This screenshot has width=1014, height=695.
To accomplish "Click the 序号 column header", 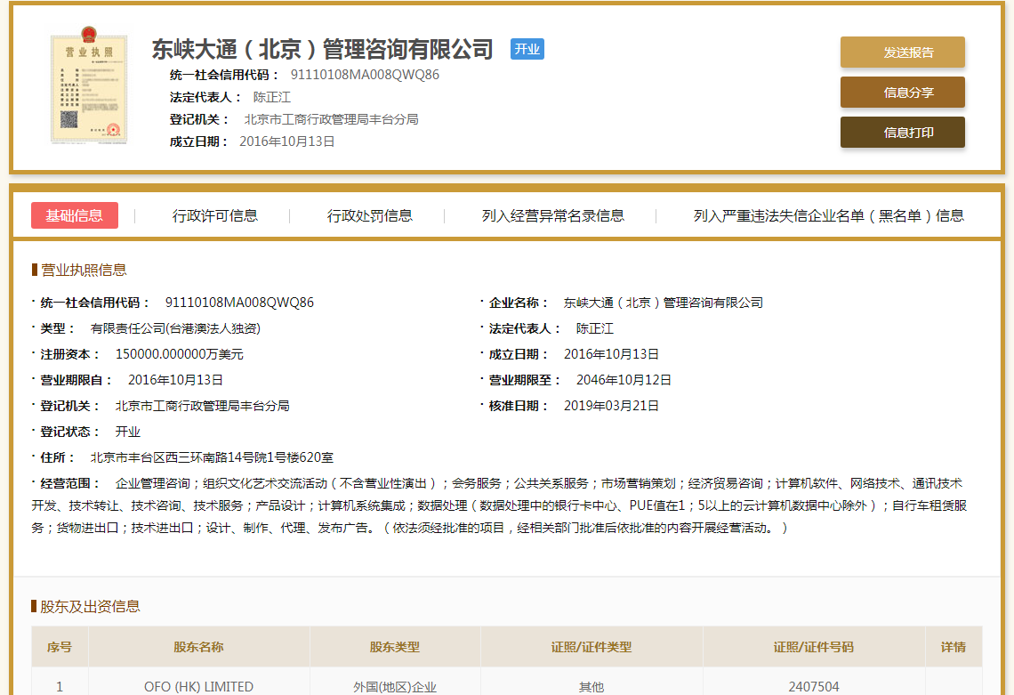I will pyautogui.click(x=60, y=647).
